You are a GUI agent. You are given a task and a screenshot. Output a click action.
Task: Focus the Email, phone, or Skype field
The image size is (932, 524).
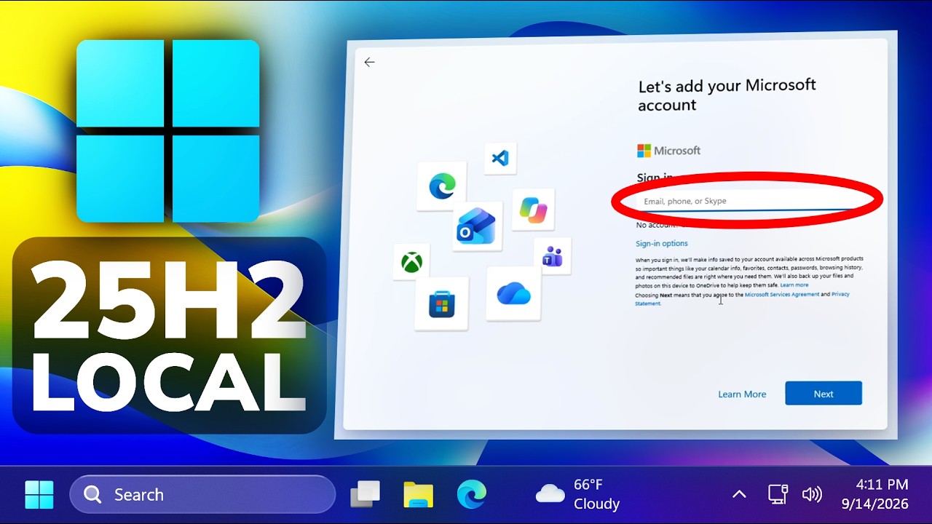[746, 201]
